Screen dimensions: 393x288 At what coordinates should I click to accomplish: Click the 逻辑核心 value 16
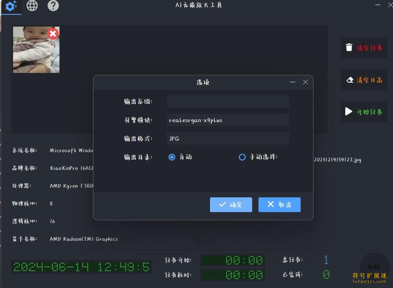point(52,221)
